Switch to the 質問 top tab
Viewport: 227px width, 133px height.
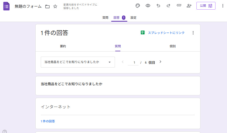tap(105, 18)
